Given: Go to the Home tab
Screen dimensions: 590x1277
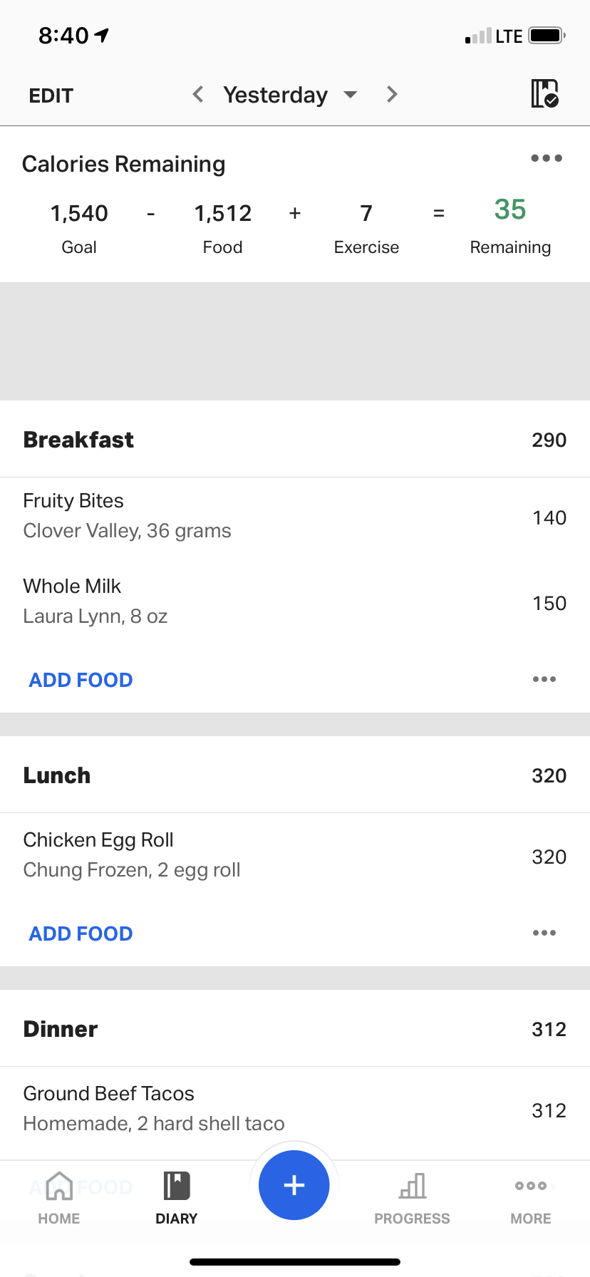Looking at the screenshot, I should coord(59,1199).
